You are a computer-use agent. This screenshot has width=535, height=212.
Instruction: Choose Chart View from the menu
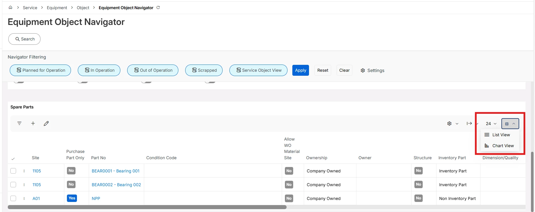pos(500,146)
